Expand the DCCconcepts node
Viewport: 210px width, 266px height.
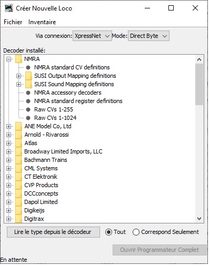pos(8,193)
